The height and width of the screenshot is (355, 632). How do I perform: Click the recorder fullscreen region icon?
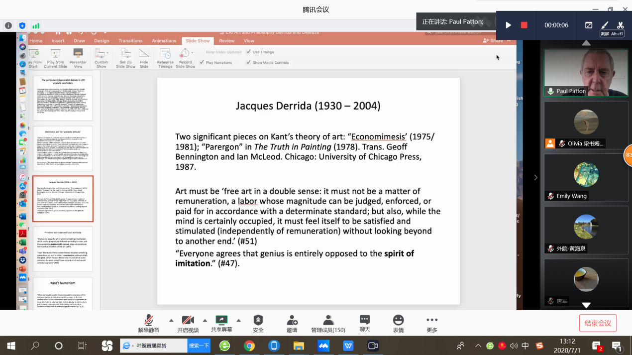coord(589,25)
